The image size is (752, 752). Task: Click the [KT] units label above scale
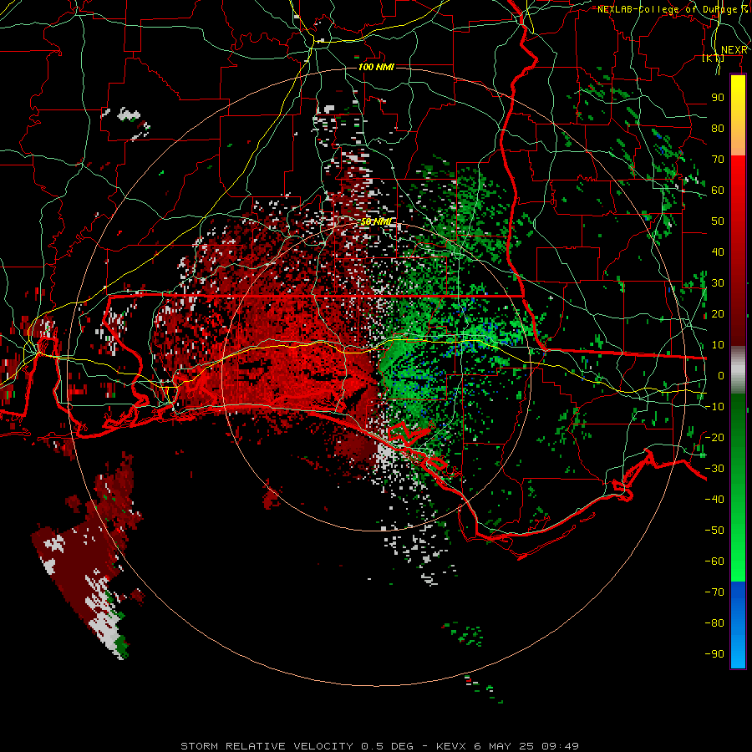[713, 58]
